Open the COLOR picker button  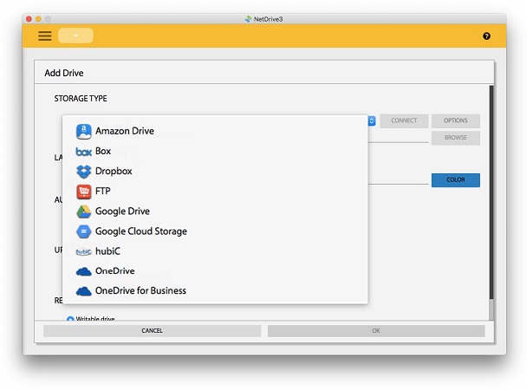click(455, 180)
